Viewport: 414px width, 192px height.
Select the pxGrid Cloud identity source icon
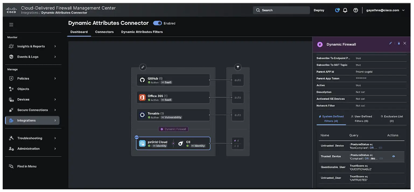point(142,143)
